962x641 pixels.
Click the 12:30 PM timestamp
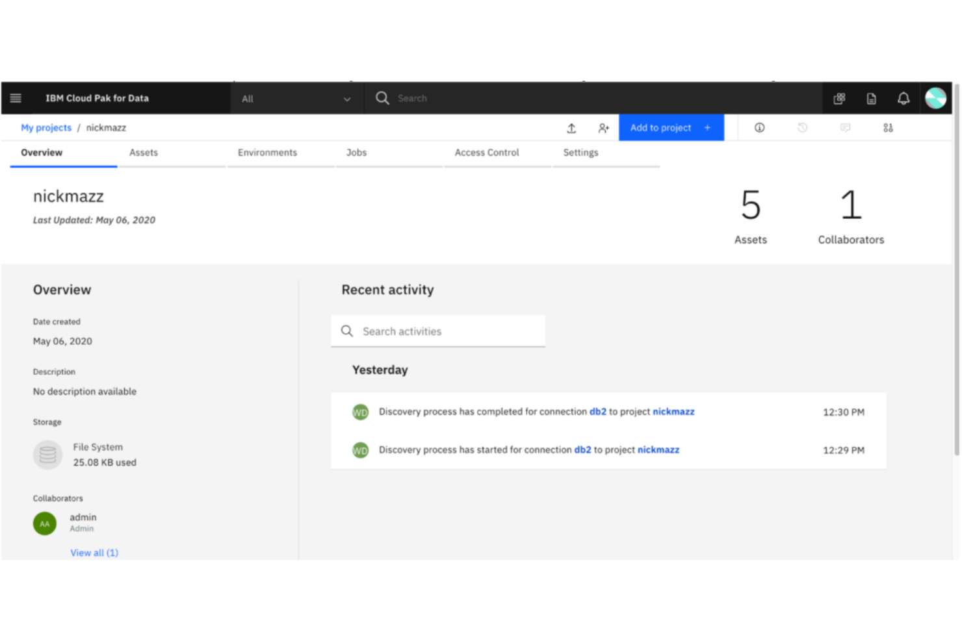coord(844,412)
